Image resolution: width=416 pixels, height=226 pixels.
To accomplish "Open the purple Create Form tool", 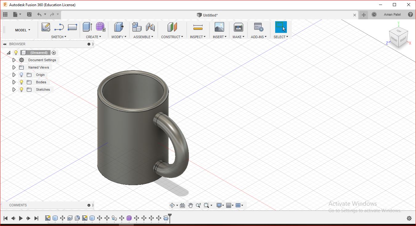I will 100,27.
